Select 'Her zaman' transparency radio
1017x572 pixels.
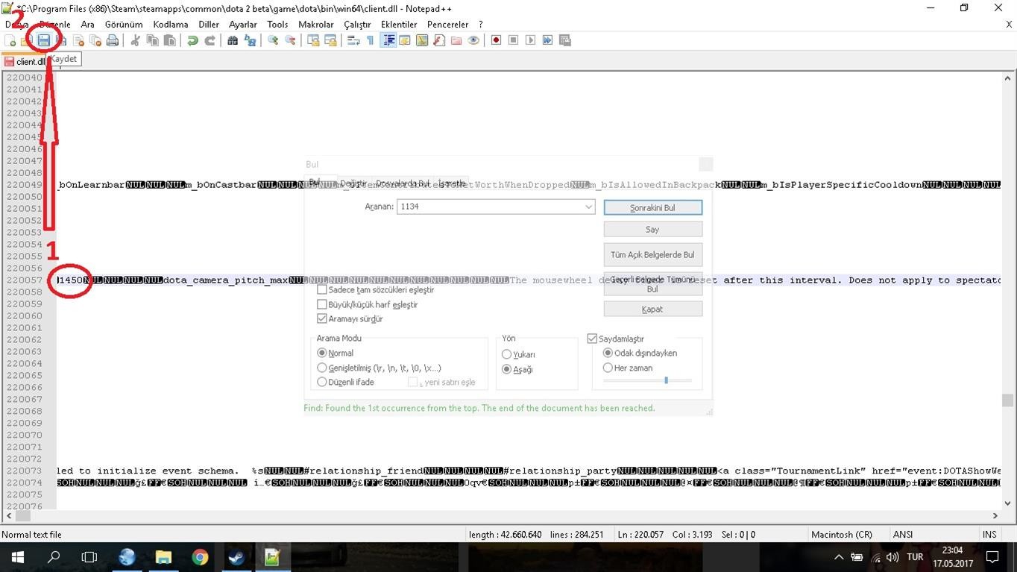(x=608, y=368)
